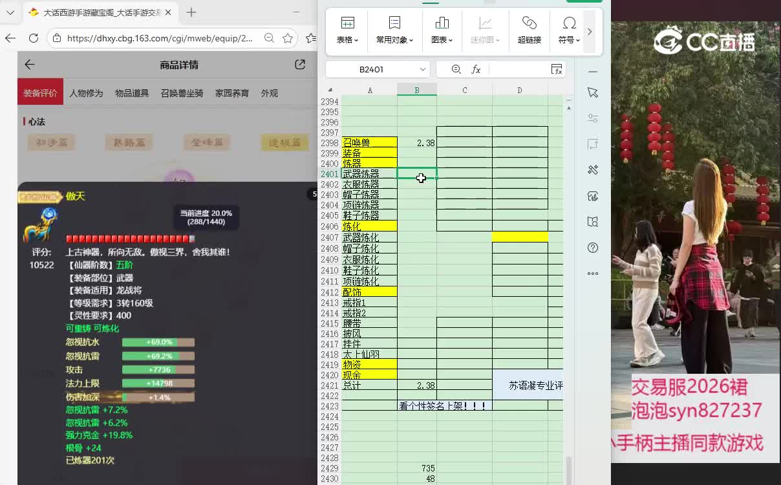
Task: Click the hyperlink (超链接) insert icon
Action: [x=529, y=30]
